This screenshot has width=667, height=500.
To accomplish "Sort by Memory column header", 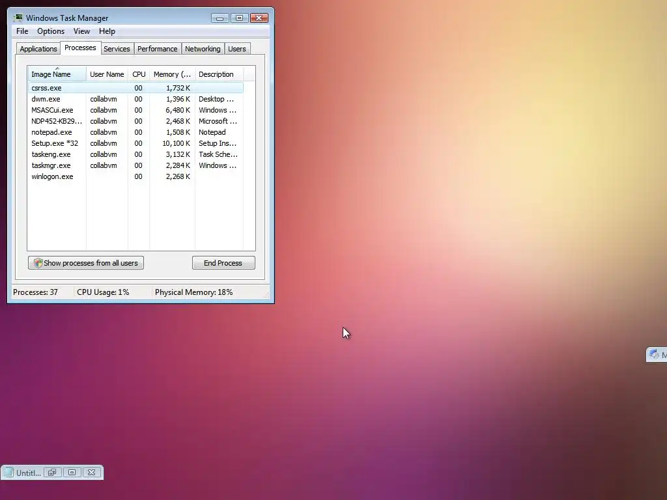I will coord(172,74).
